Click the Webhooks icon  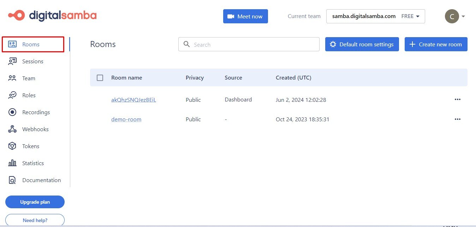(12, 129)
